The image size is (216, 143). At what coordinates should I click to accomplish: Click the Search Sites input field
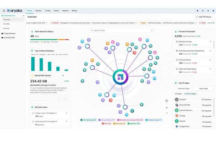point(121,31)
